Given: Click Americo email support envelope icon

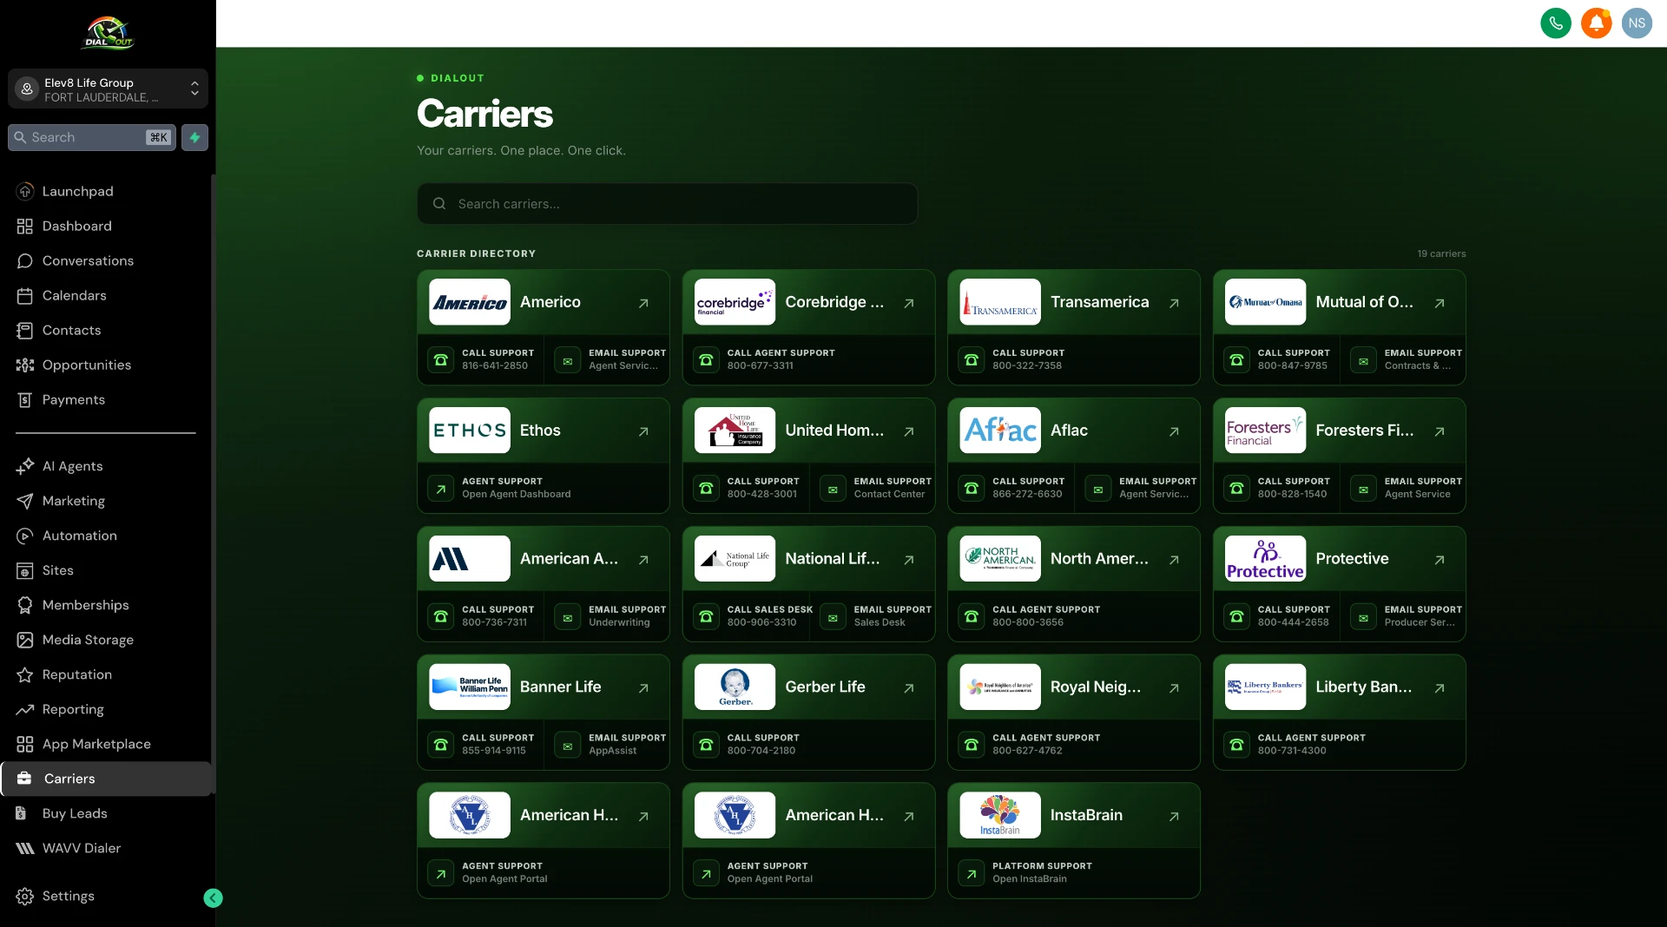Looking at the screenshot, I should coord(568,360).
